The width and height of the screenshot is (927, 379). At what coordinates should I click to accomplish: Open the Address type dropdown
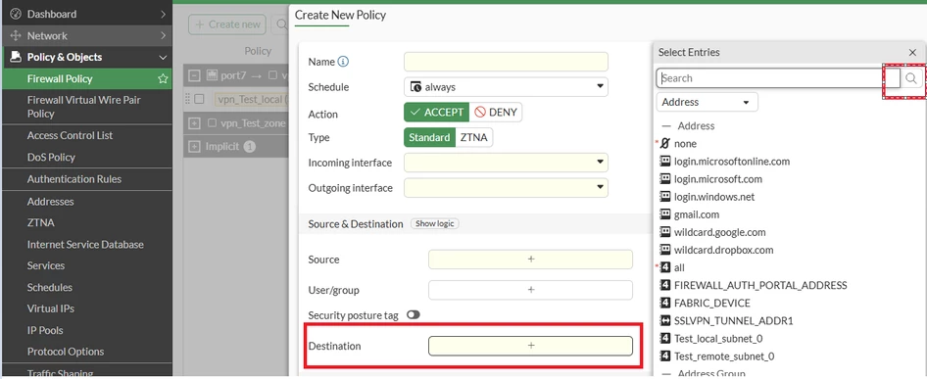707,102
